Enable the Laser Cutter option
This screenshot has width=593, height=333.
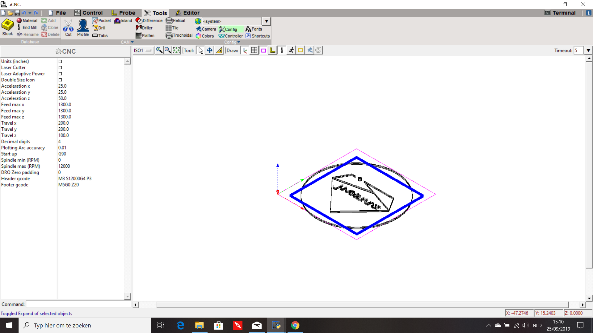pos(60,68)
